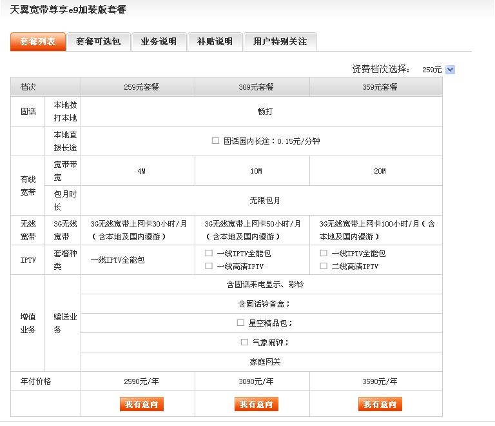Click the 无限包月 cell

pyautogui.click(x=262, y=201)
